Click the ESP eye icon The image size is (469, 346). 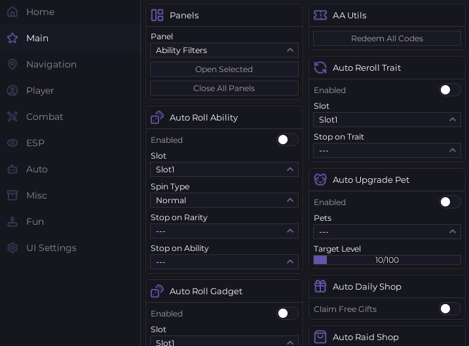point(12,143)
